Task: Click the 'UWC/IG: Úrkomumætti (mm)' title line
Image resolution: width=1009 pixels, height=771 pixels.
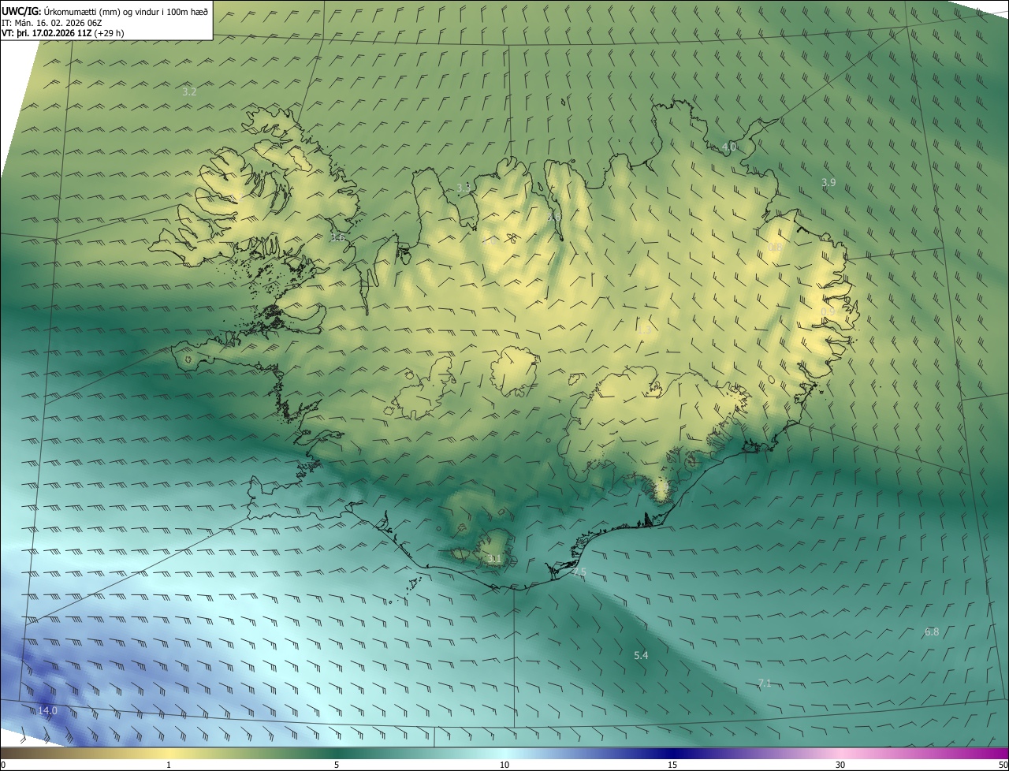Action: 105,10
